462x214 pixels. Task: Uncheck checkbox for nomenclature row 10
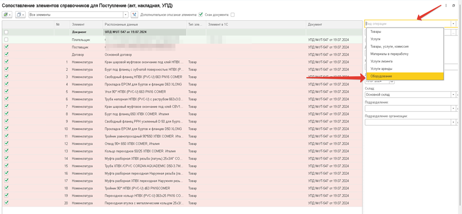(6, 129)
